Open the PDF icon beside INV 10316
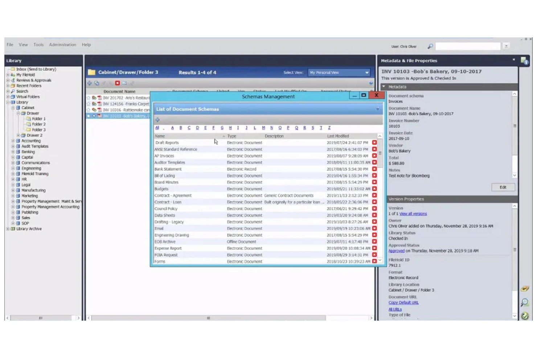The height and width of the screenshot is (358, 537). pos(99,110)
